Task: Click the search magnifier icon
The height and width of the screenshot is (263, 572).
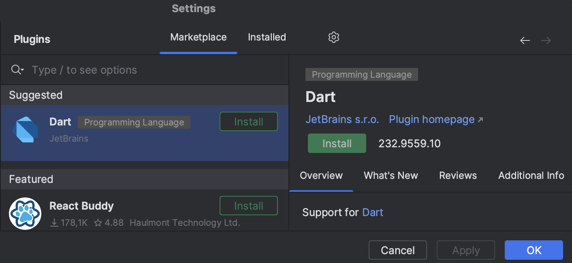Action: (x=15, y=70)
